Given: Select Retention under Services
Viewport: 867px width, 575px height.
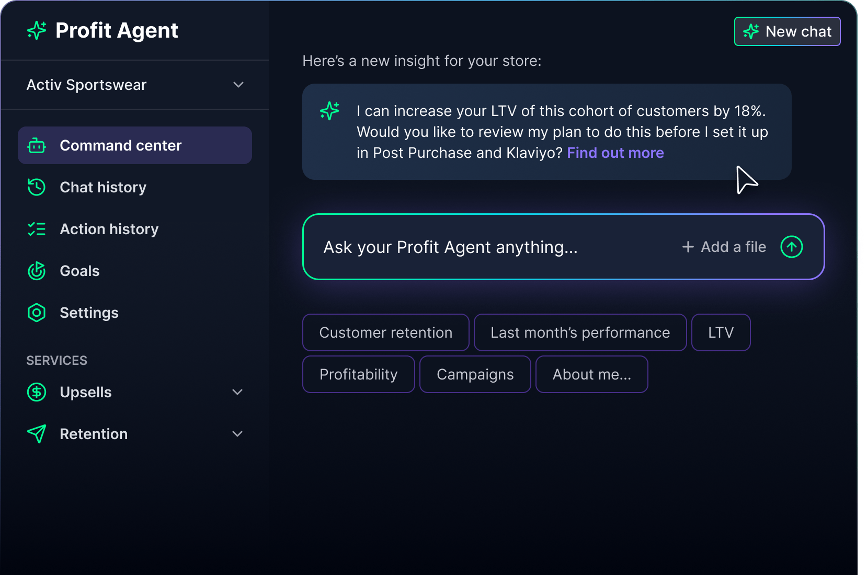Looking at the screenshot, I should (x=135, y=434).
